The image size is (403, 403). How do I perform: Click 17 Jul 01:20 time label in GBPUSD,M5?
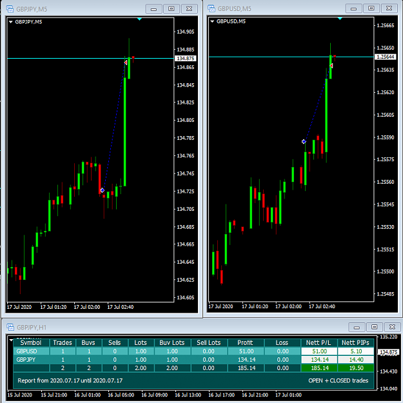point(255,306)
